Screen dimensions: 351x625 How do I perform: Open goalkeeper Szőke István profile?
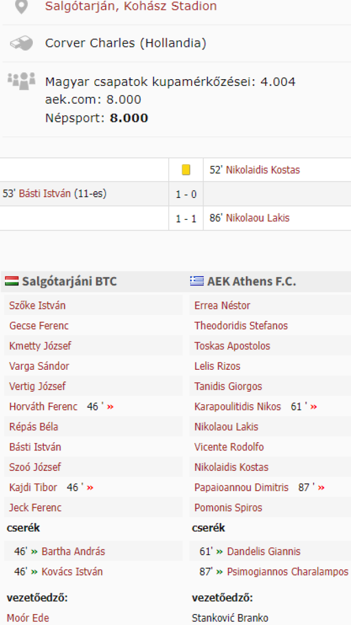[x=37, y=306]
